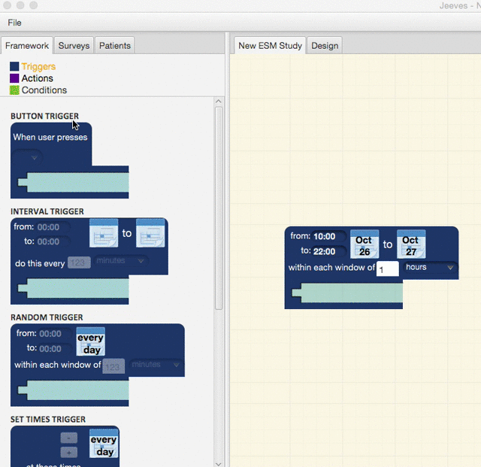Open the Interval Trigger minutes dropdown
The height and width of the screenshot is (467, 481).
121,261
